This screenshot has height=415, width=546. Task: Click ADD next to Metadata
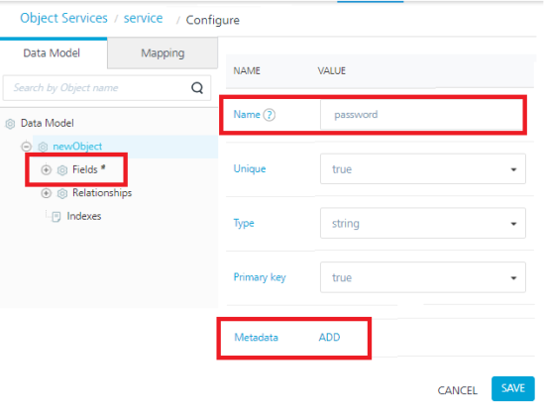(x=329, y=338)
